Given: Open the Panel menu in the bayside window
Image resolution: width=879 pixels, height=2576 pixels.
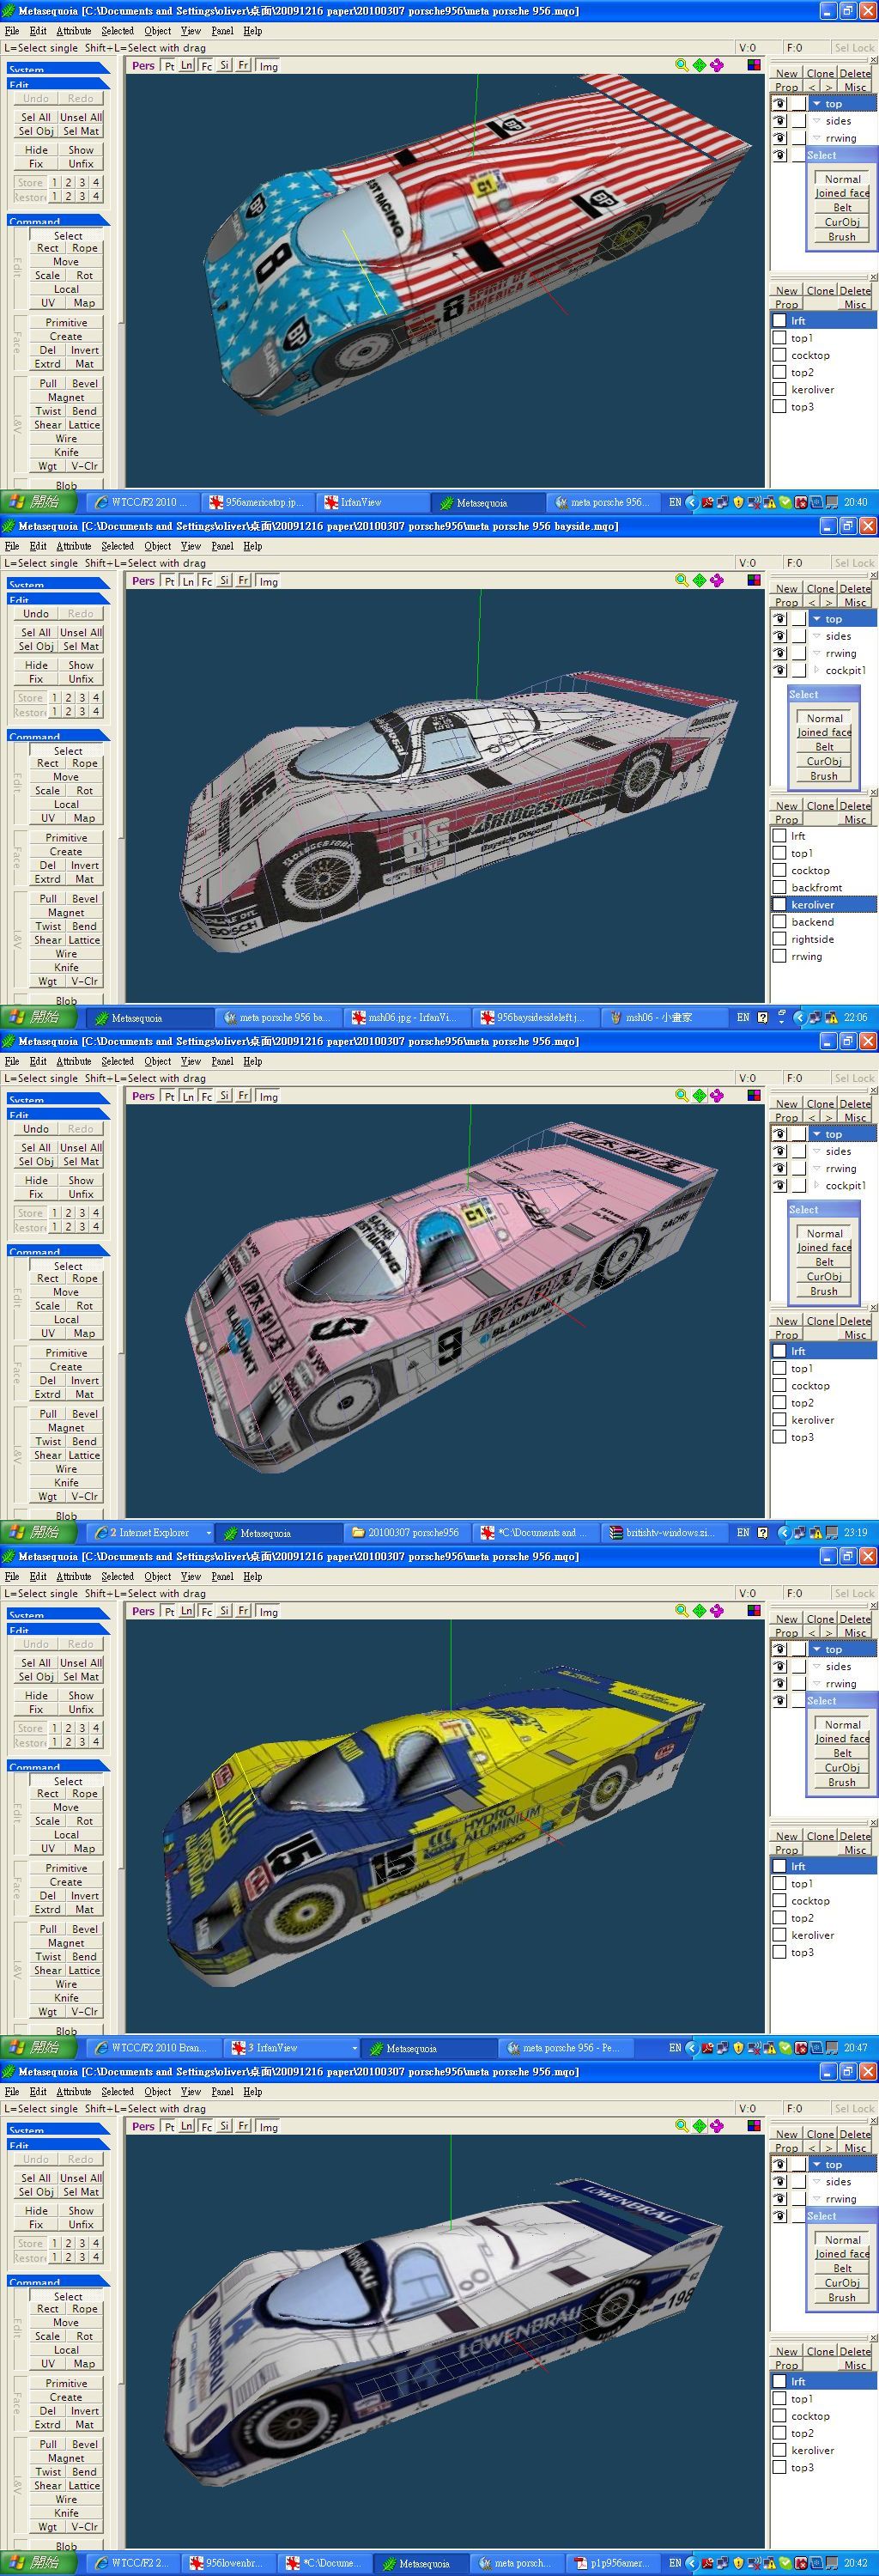Looking at the screenshot, I should 222,546.
